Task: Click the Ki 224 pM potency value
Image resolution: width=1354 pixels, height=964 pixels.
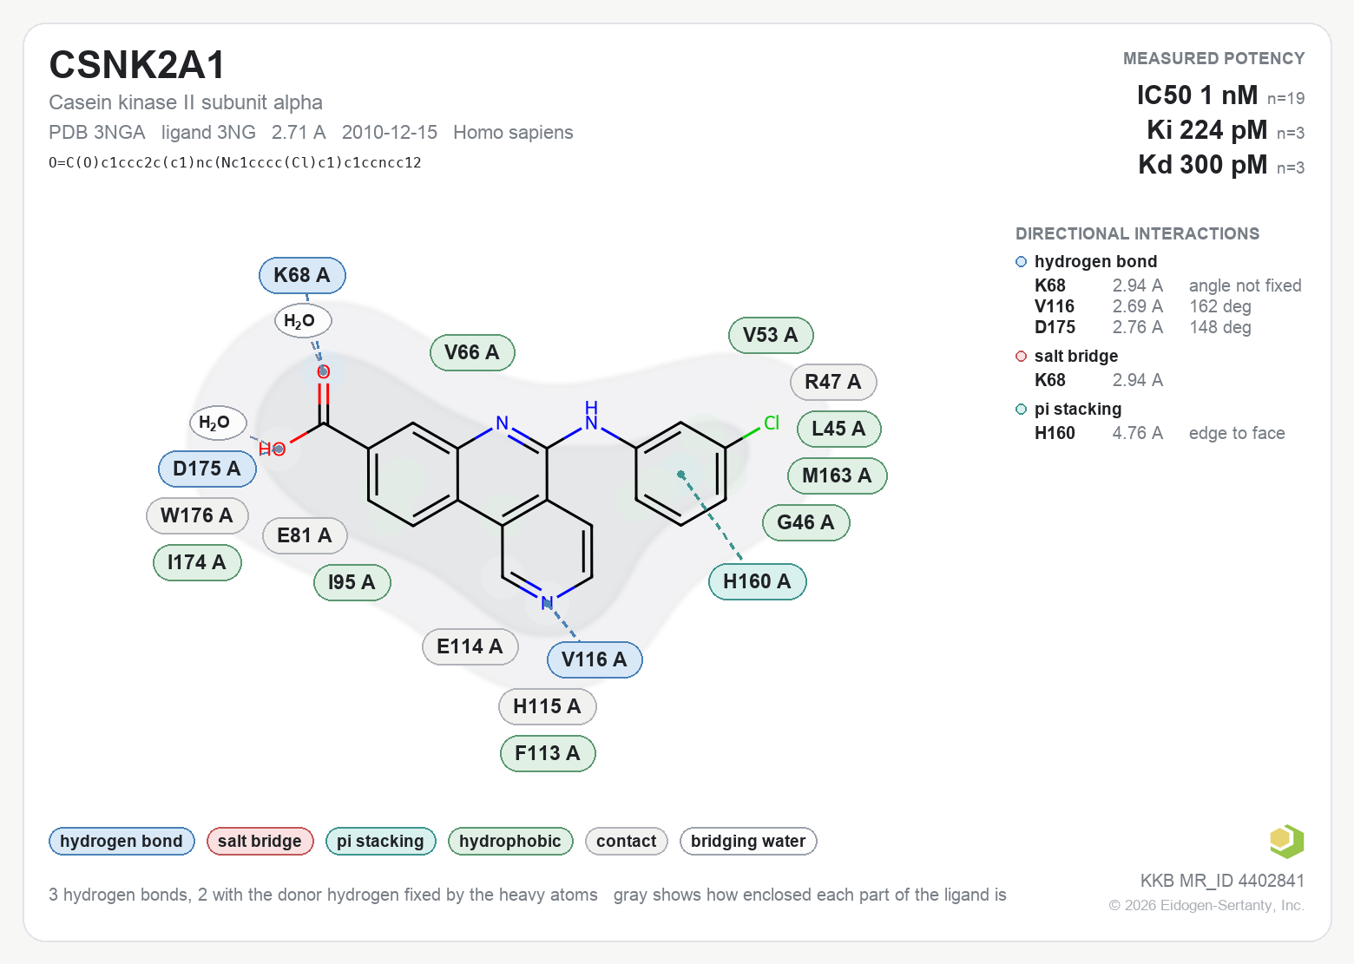Action: point(1206,129)
